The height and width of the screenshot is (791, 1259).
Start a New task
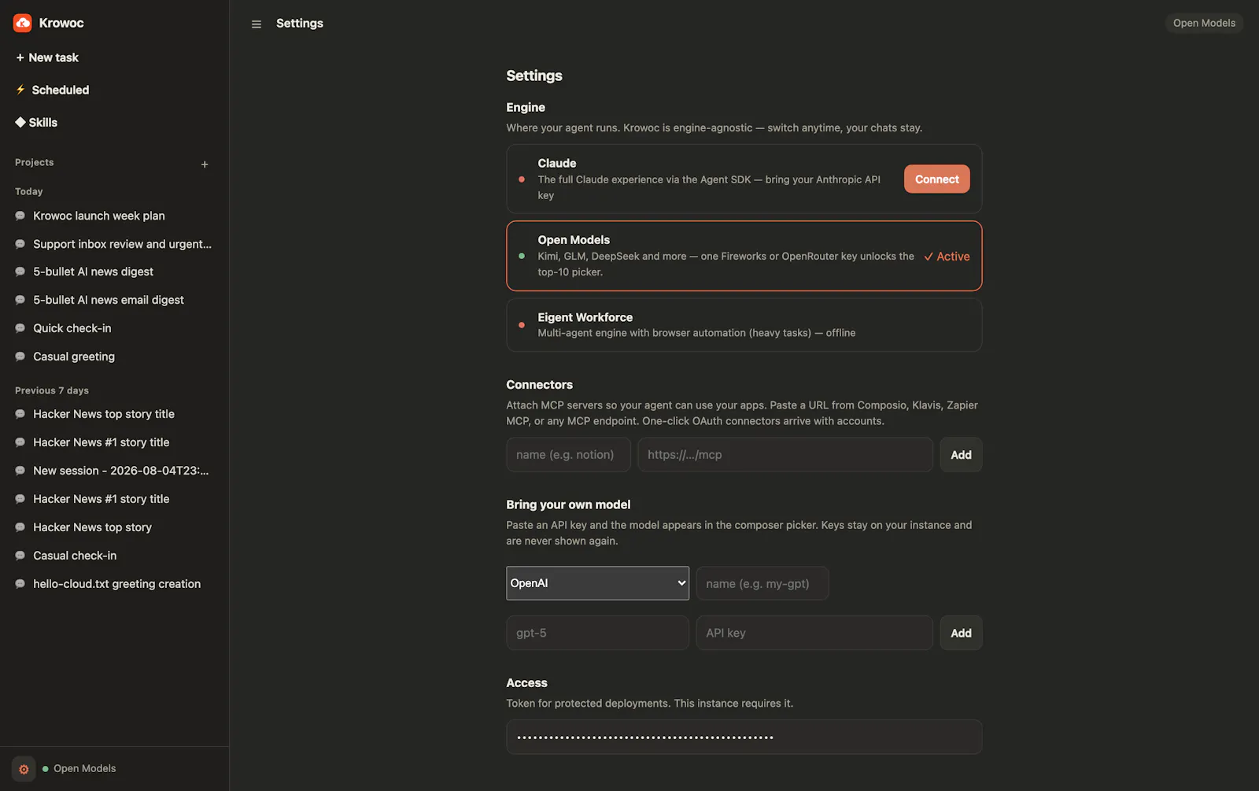tap(47, 57)
